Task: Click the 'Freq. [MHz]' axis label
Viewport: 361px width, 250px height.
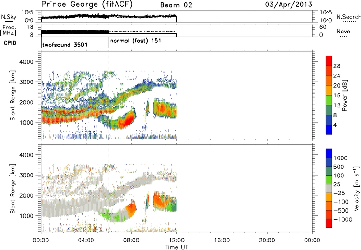Action: click(x=8, y=31)
